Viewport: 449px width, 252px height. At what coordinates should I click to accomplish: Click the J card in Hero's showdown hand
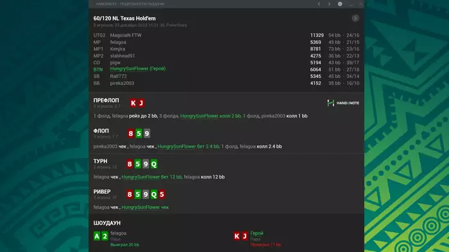pos(244,236)
